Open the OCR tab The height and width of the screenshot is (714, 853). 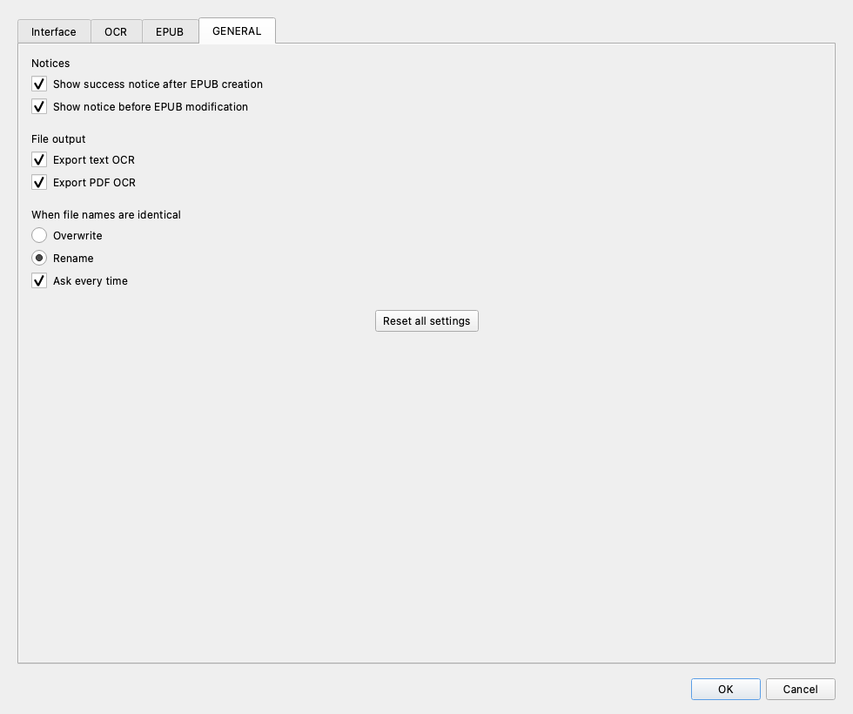click(116, 31)
